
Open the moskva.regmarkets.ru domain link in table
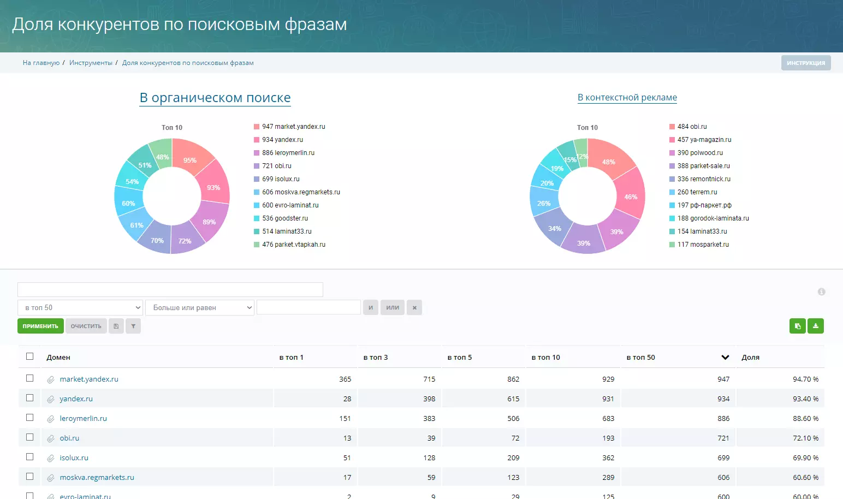click(x=97, y=478)
